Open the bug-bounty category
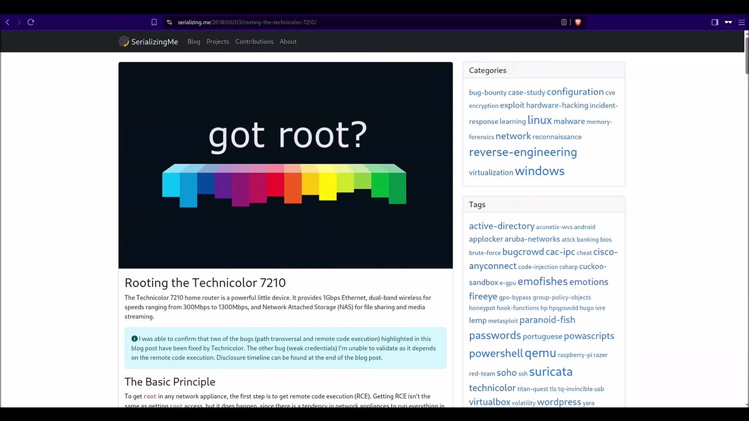The width and height of the screenshot is (749, 421). (487, 92)
